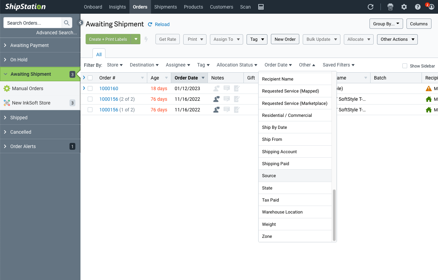Select Source from the Other filter menu
This screenshot has height=280, width=438.
tap(269, 175)
